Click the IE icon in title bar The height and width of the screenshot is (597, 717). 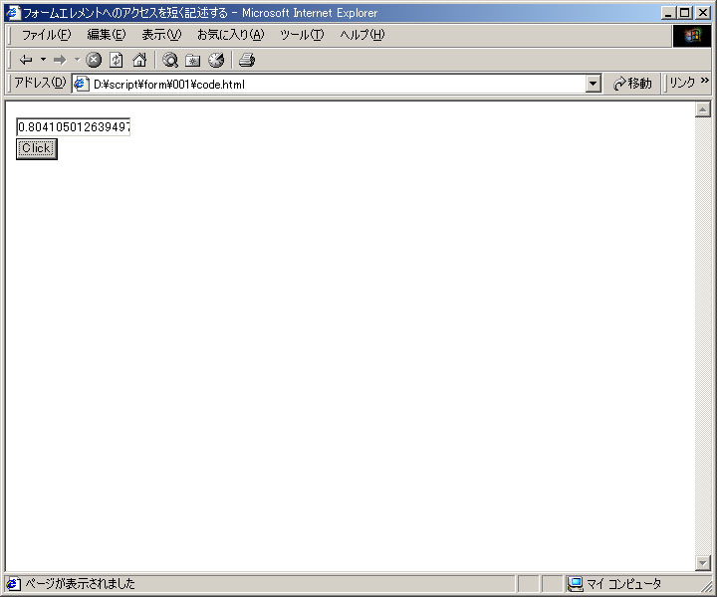point(13,12)
